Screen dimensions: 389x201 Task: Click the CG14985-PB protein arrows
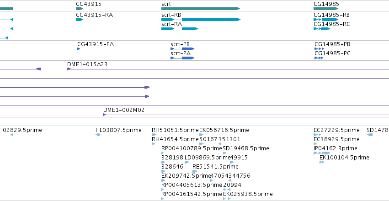click(319, 49)
